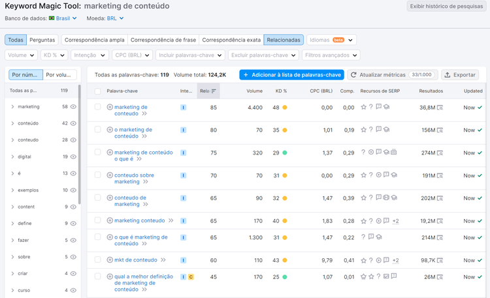This screenshot has width=490, height=298.
Task: Toggle eye icon for 'fazer' group
Action: pos(73,240)
